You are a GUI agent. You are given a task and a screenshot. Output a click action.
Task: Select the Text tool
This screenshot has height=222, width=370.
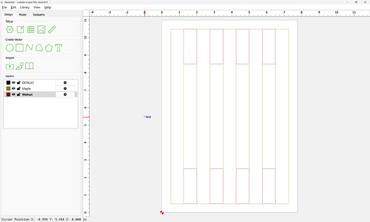coord(58,48)
